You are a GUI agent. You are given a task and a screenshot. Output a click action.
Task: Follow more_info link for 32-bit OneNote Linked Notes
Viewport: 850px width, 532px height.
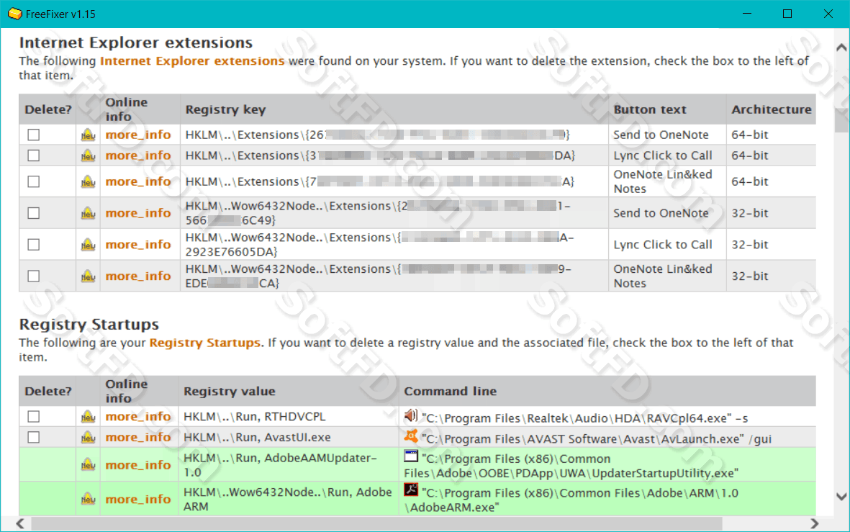pos(138,276)
